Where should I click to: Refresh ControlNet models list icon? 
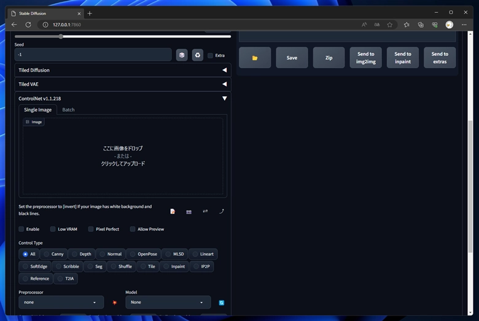click(222, 303)
